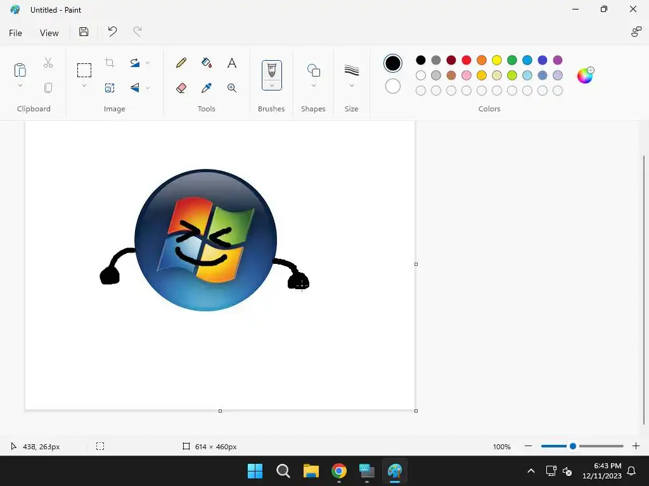Click the Undo arrow
Image resolution: width=649 pixels, height=486 pixels.
click(x=112, y=32)
